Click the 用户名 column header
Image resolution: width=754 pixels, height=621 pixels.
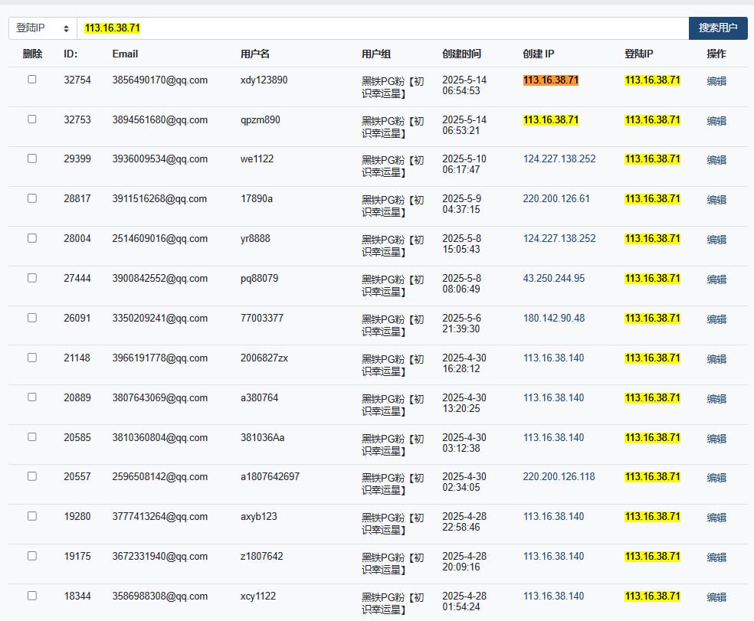click(255, 54)
